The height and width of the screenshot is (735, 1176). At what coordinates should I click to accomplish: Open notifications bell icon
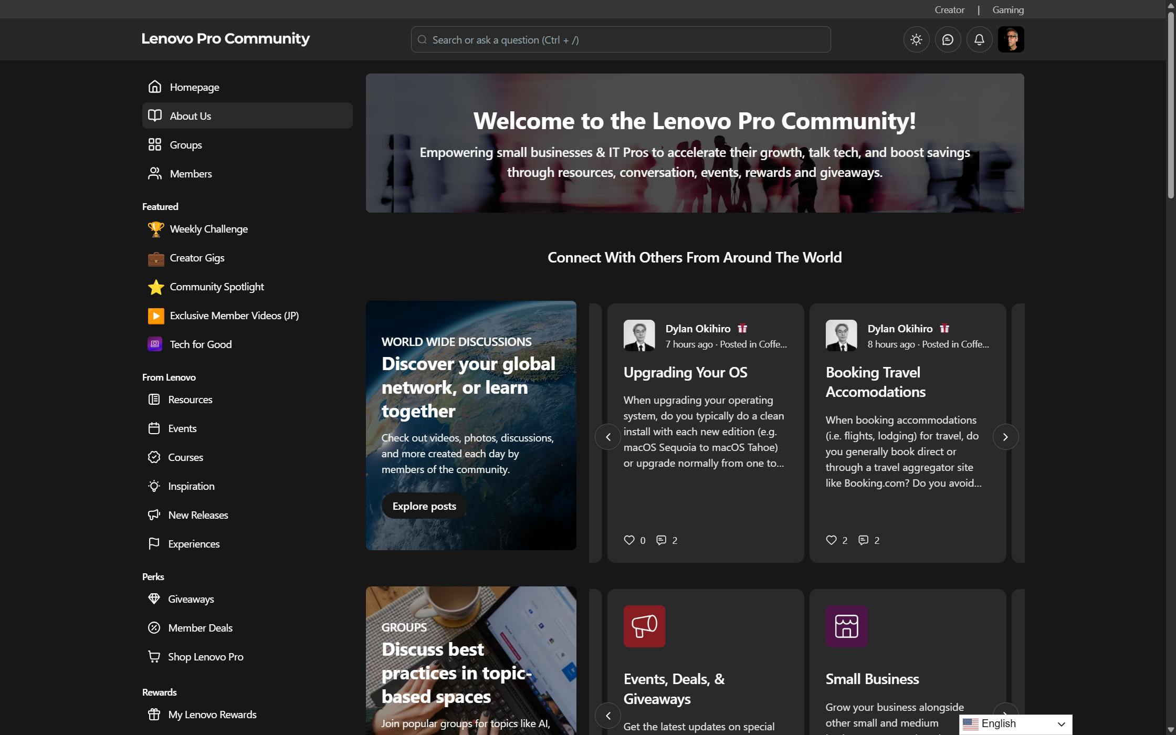point(979,39)
